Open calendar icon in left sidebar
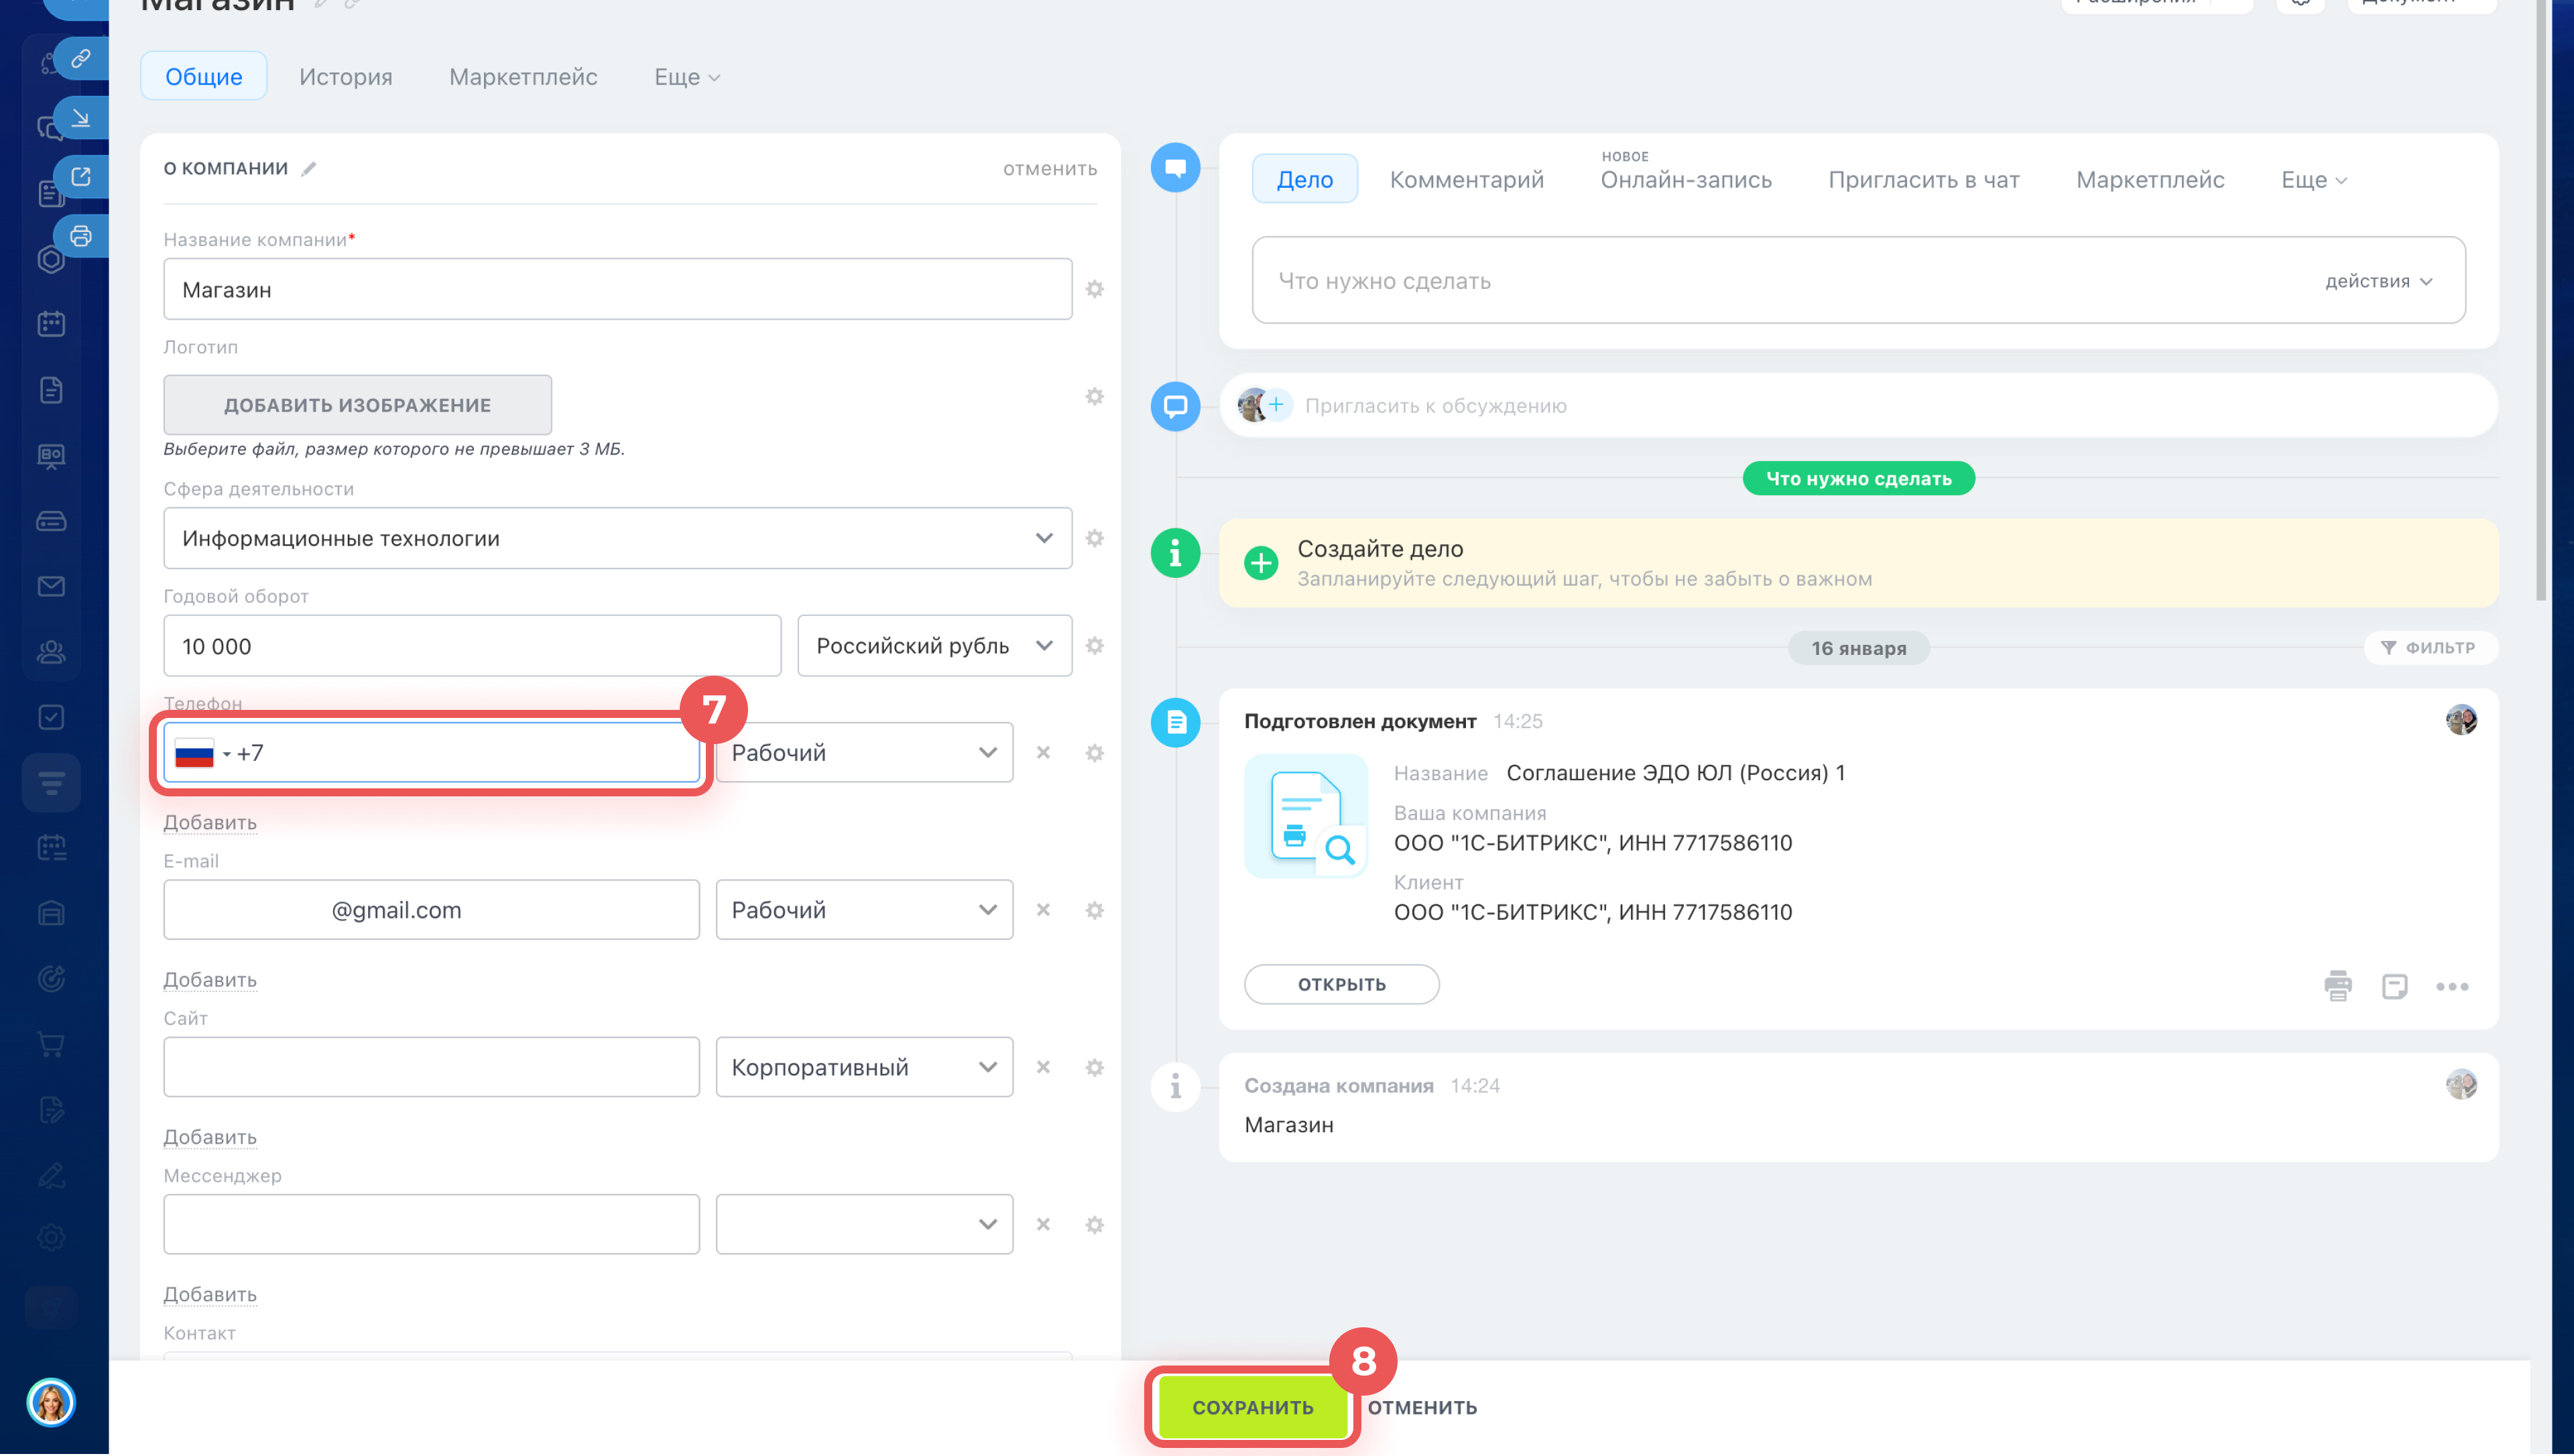Screen dimensions: 2574x1456 coord(51,324)
